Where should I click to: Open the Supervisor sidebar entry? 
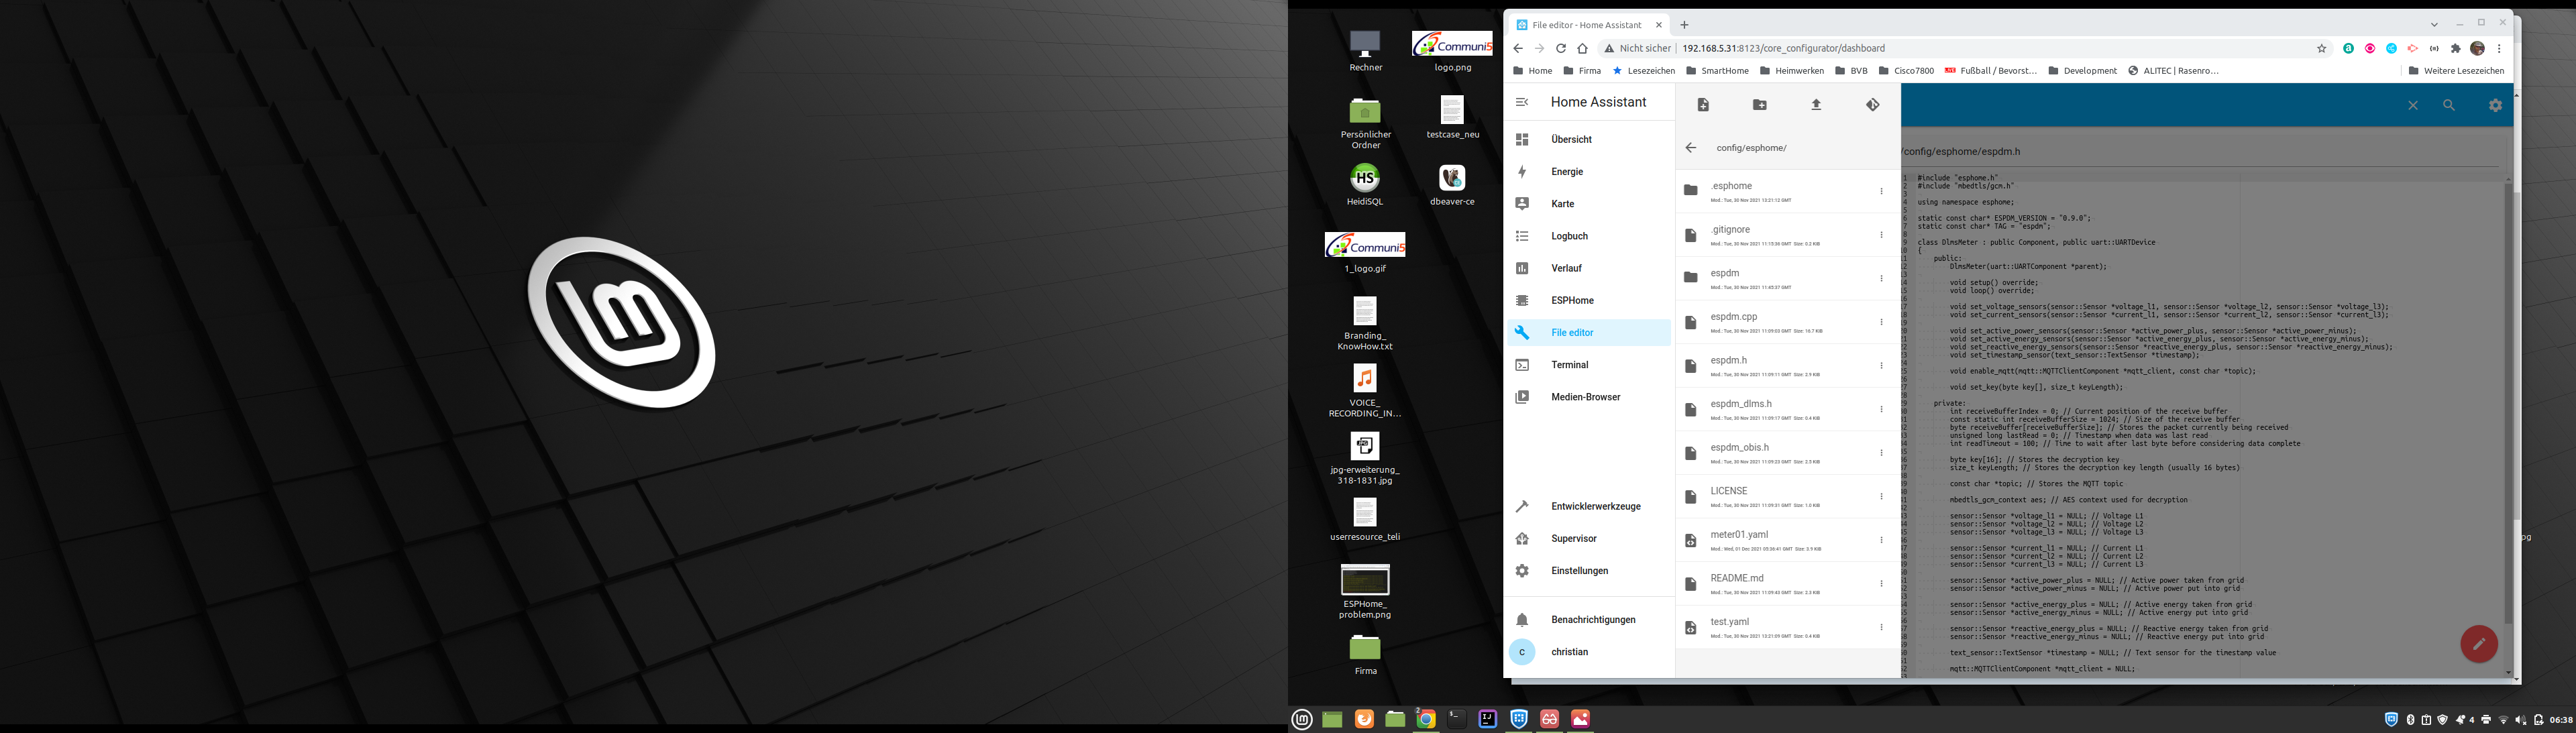coord(1573,539)
